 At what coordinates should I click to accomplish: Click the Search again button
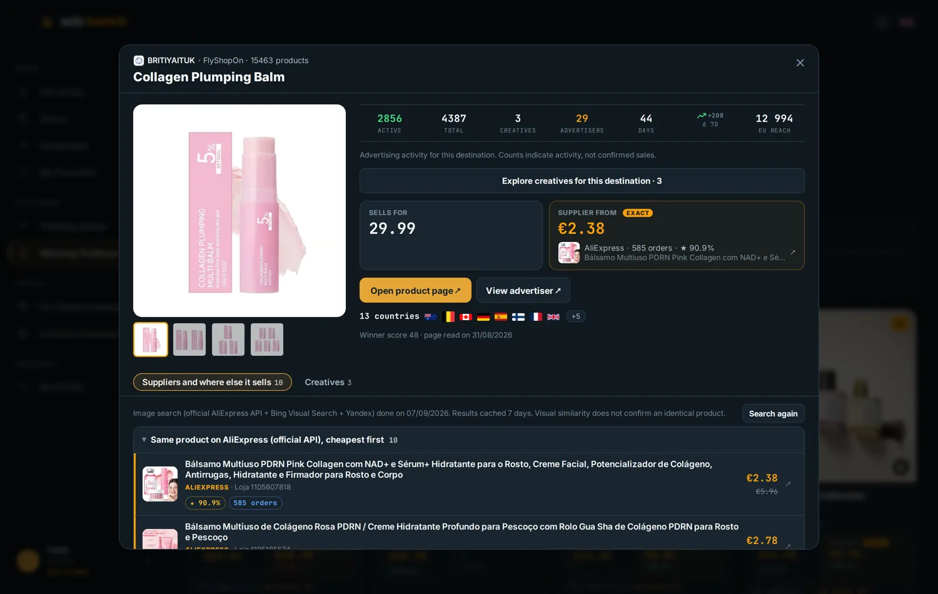click(x=774, y=413)
